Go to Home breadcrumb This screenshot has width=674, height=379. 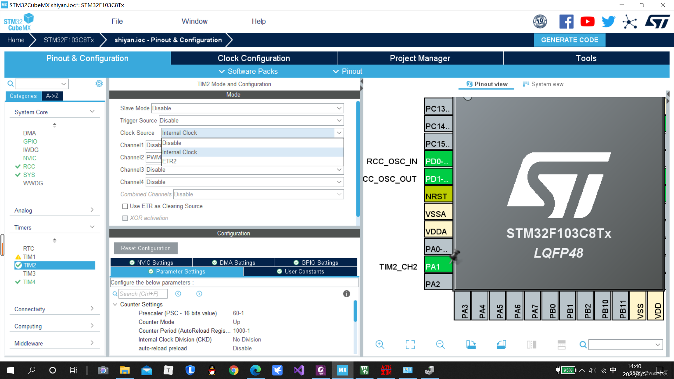(16, 40)
